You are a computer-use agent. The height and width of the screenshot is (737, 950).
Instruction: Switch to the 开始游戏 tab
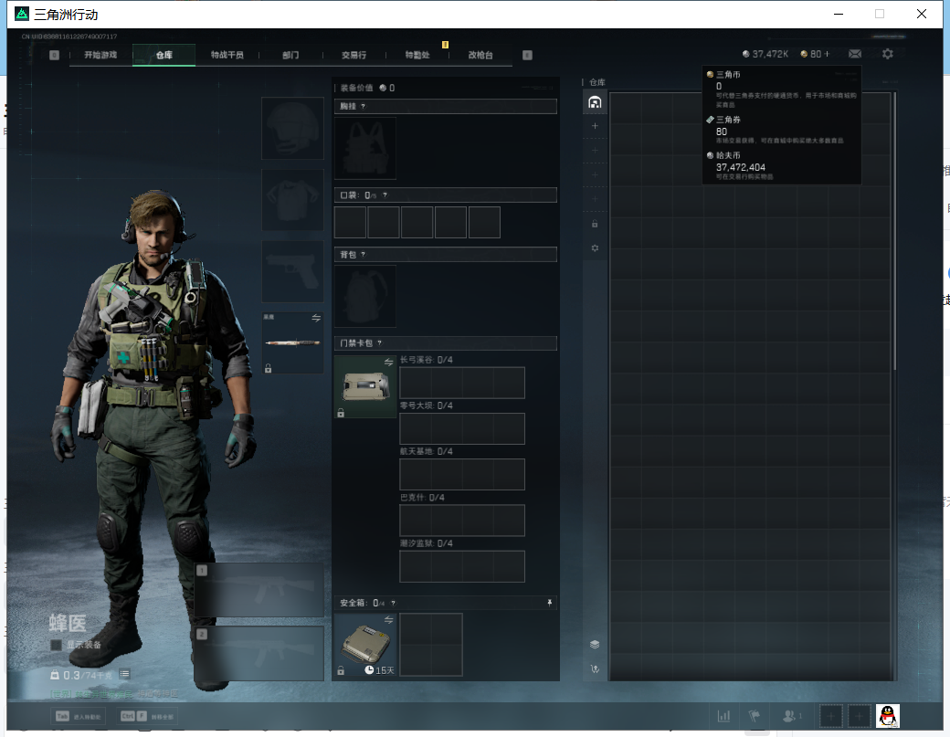100,55
